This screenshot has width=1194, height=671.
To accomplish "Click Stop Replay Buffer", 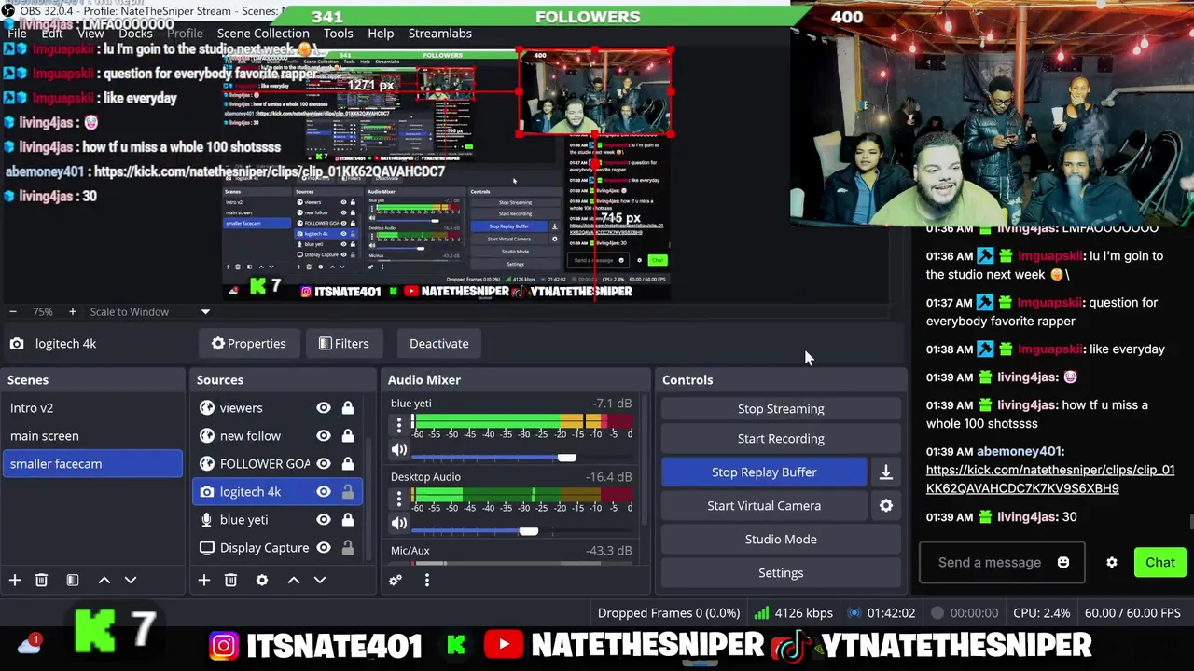I will point(764,472).
